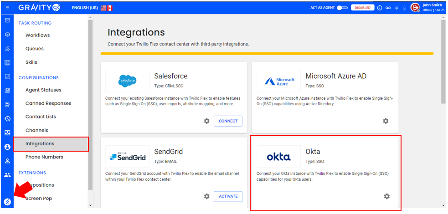This screenshot has width=448, height=214.
Task: Click the SendGrid ACTIVATE button
Action: coord(228,196)
